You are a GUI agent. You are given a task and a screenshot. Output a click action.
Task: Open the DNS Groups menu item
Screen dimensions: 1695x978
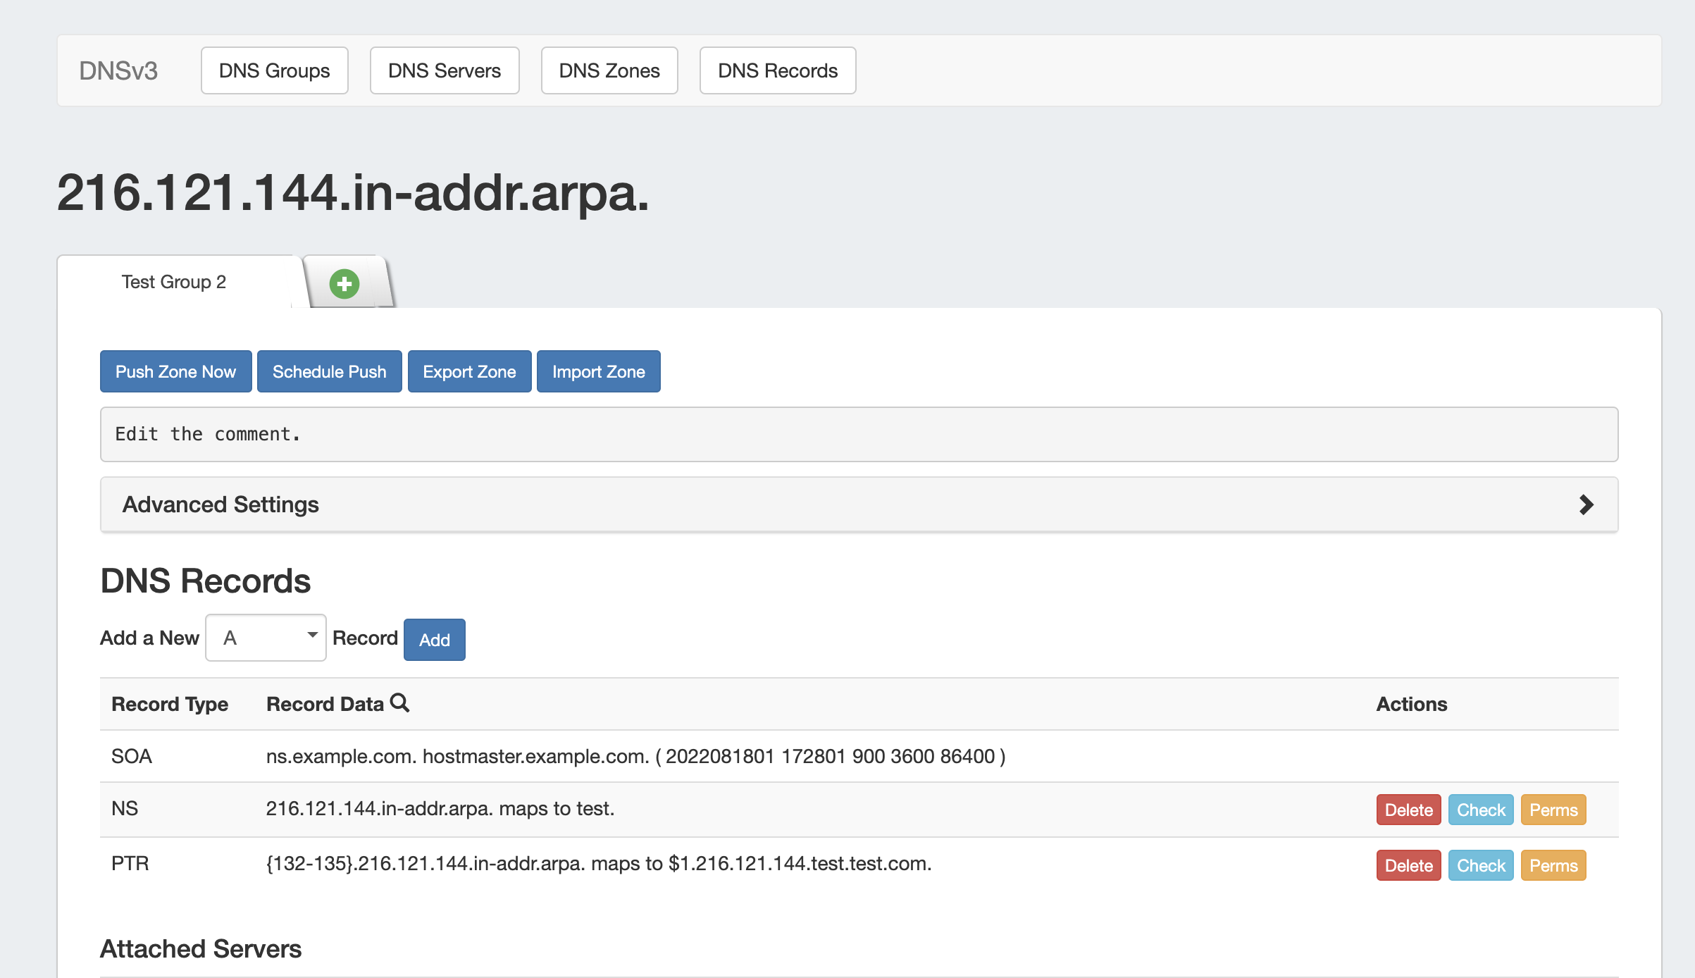274,70
